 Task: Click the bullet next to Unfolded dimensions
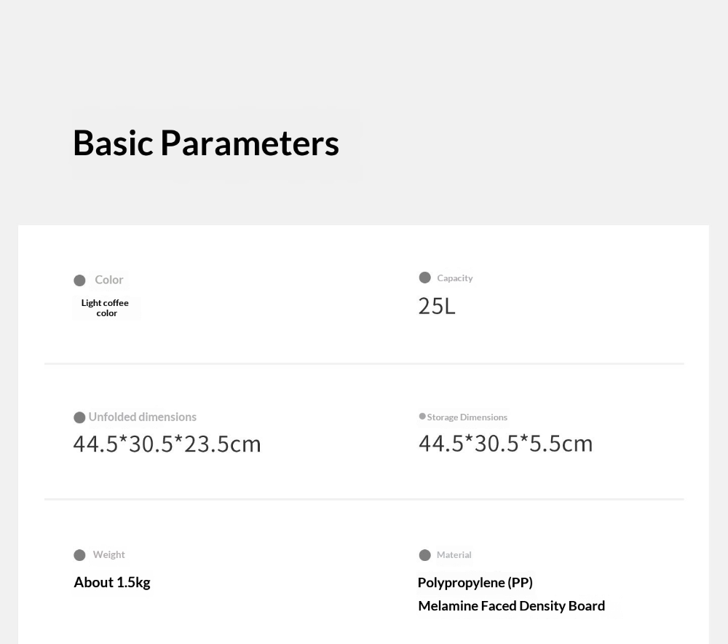click(79, 417)
